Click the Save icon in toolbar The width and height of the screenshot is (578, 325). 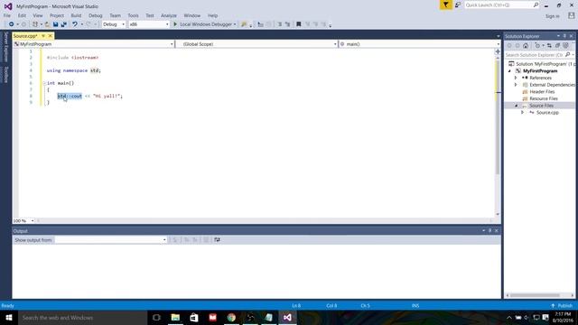pyautogui.click(x=56, y=24)
